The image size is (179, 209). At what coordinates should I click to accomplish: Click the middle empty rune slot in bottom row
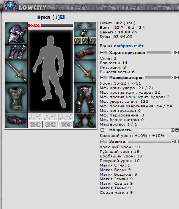(x=50, y=124)
